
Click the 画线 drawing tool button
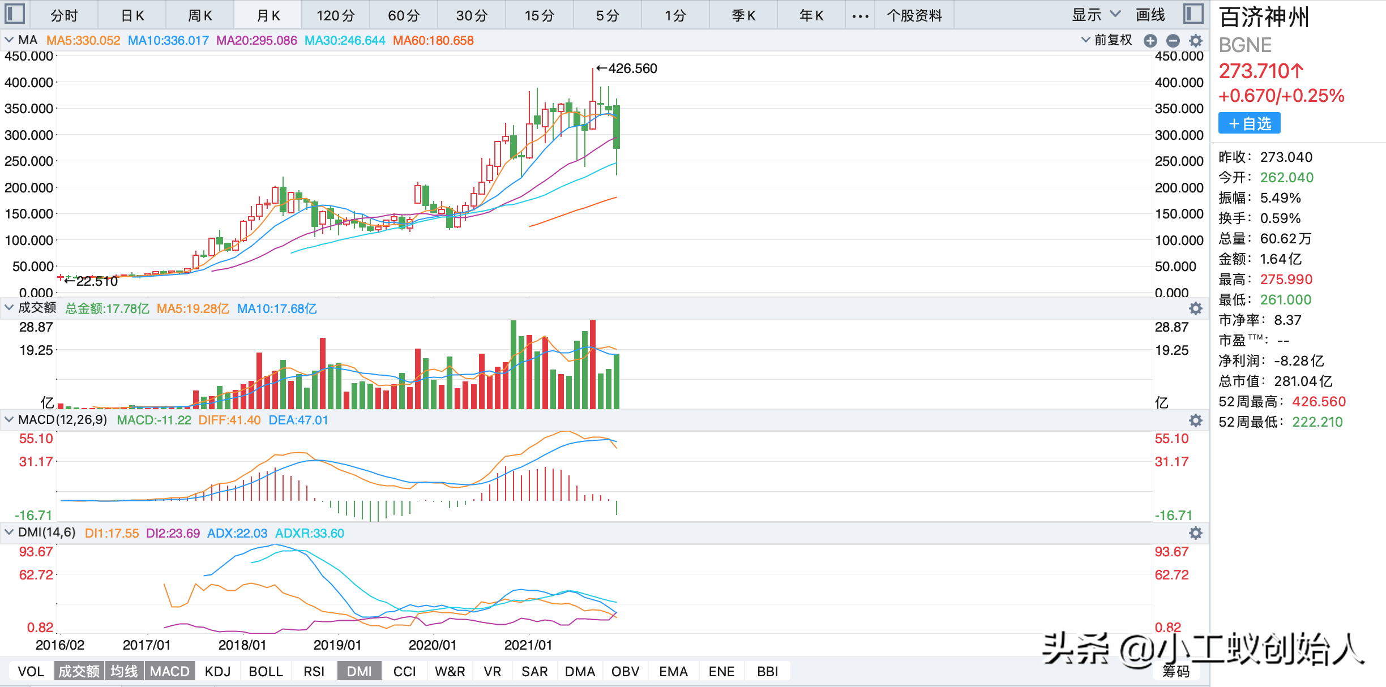[1150, 15]
